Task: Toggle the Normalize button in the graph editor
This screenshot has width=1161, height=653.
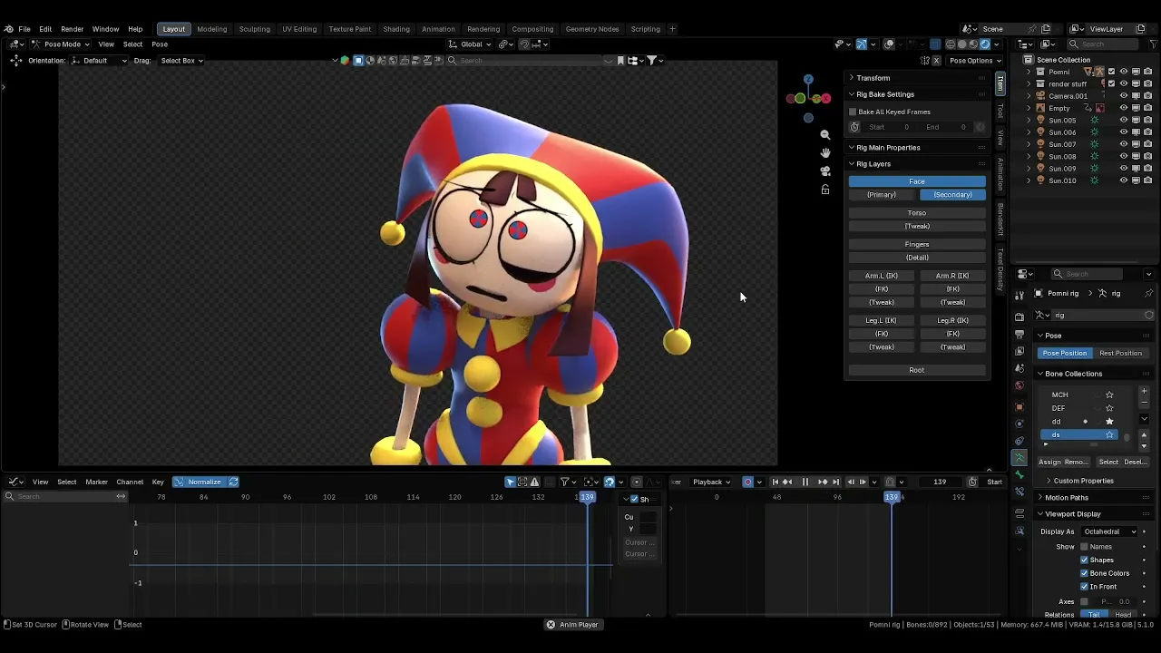Action: pos(199,482)
